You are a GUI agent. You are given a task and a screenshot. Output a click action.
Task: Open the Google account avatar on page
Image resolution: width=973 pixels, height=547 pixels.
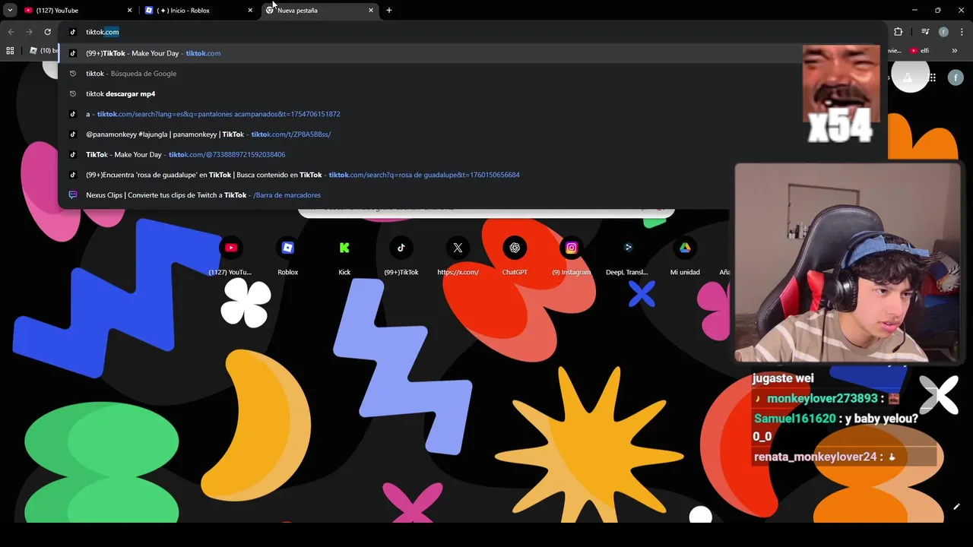point(956,77)
